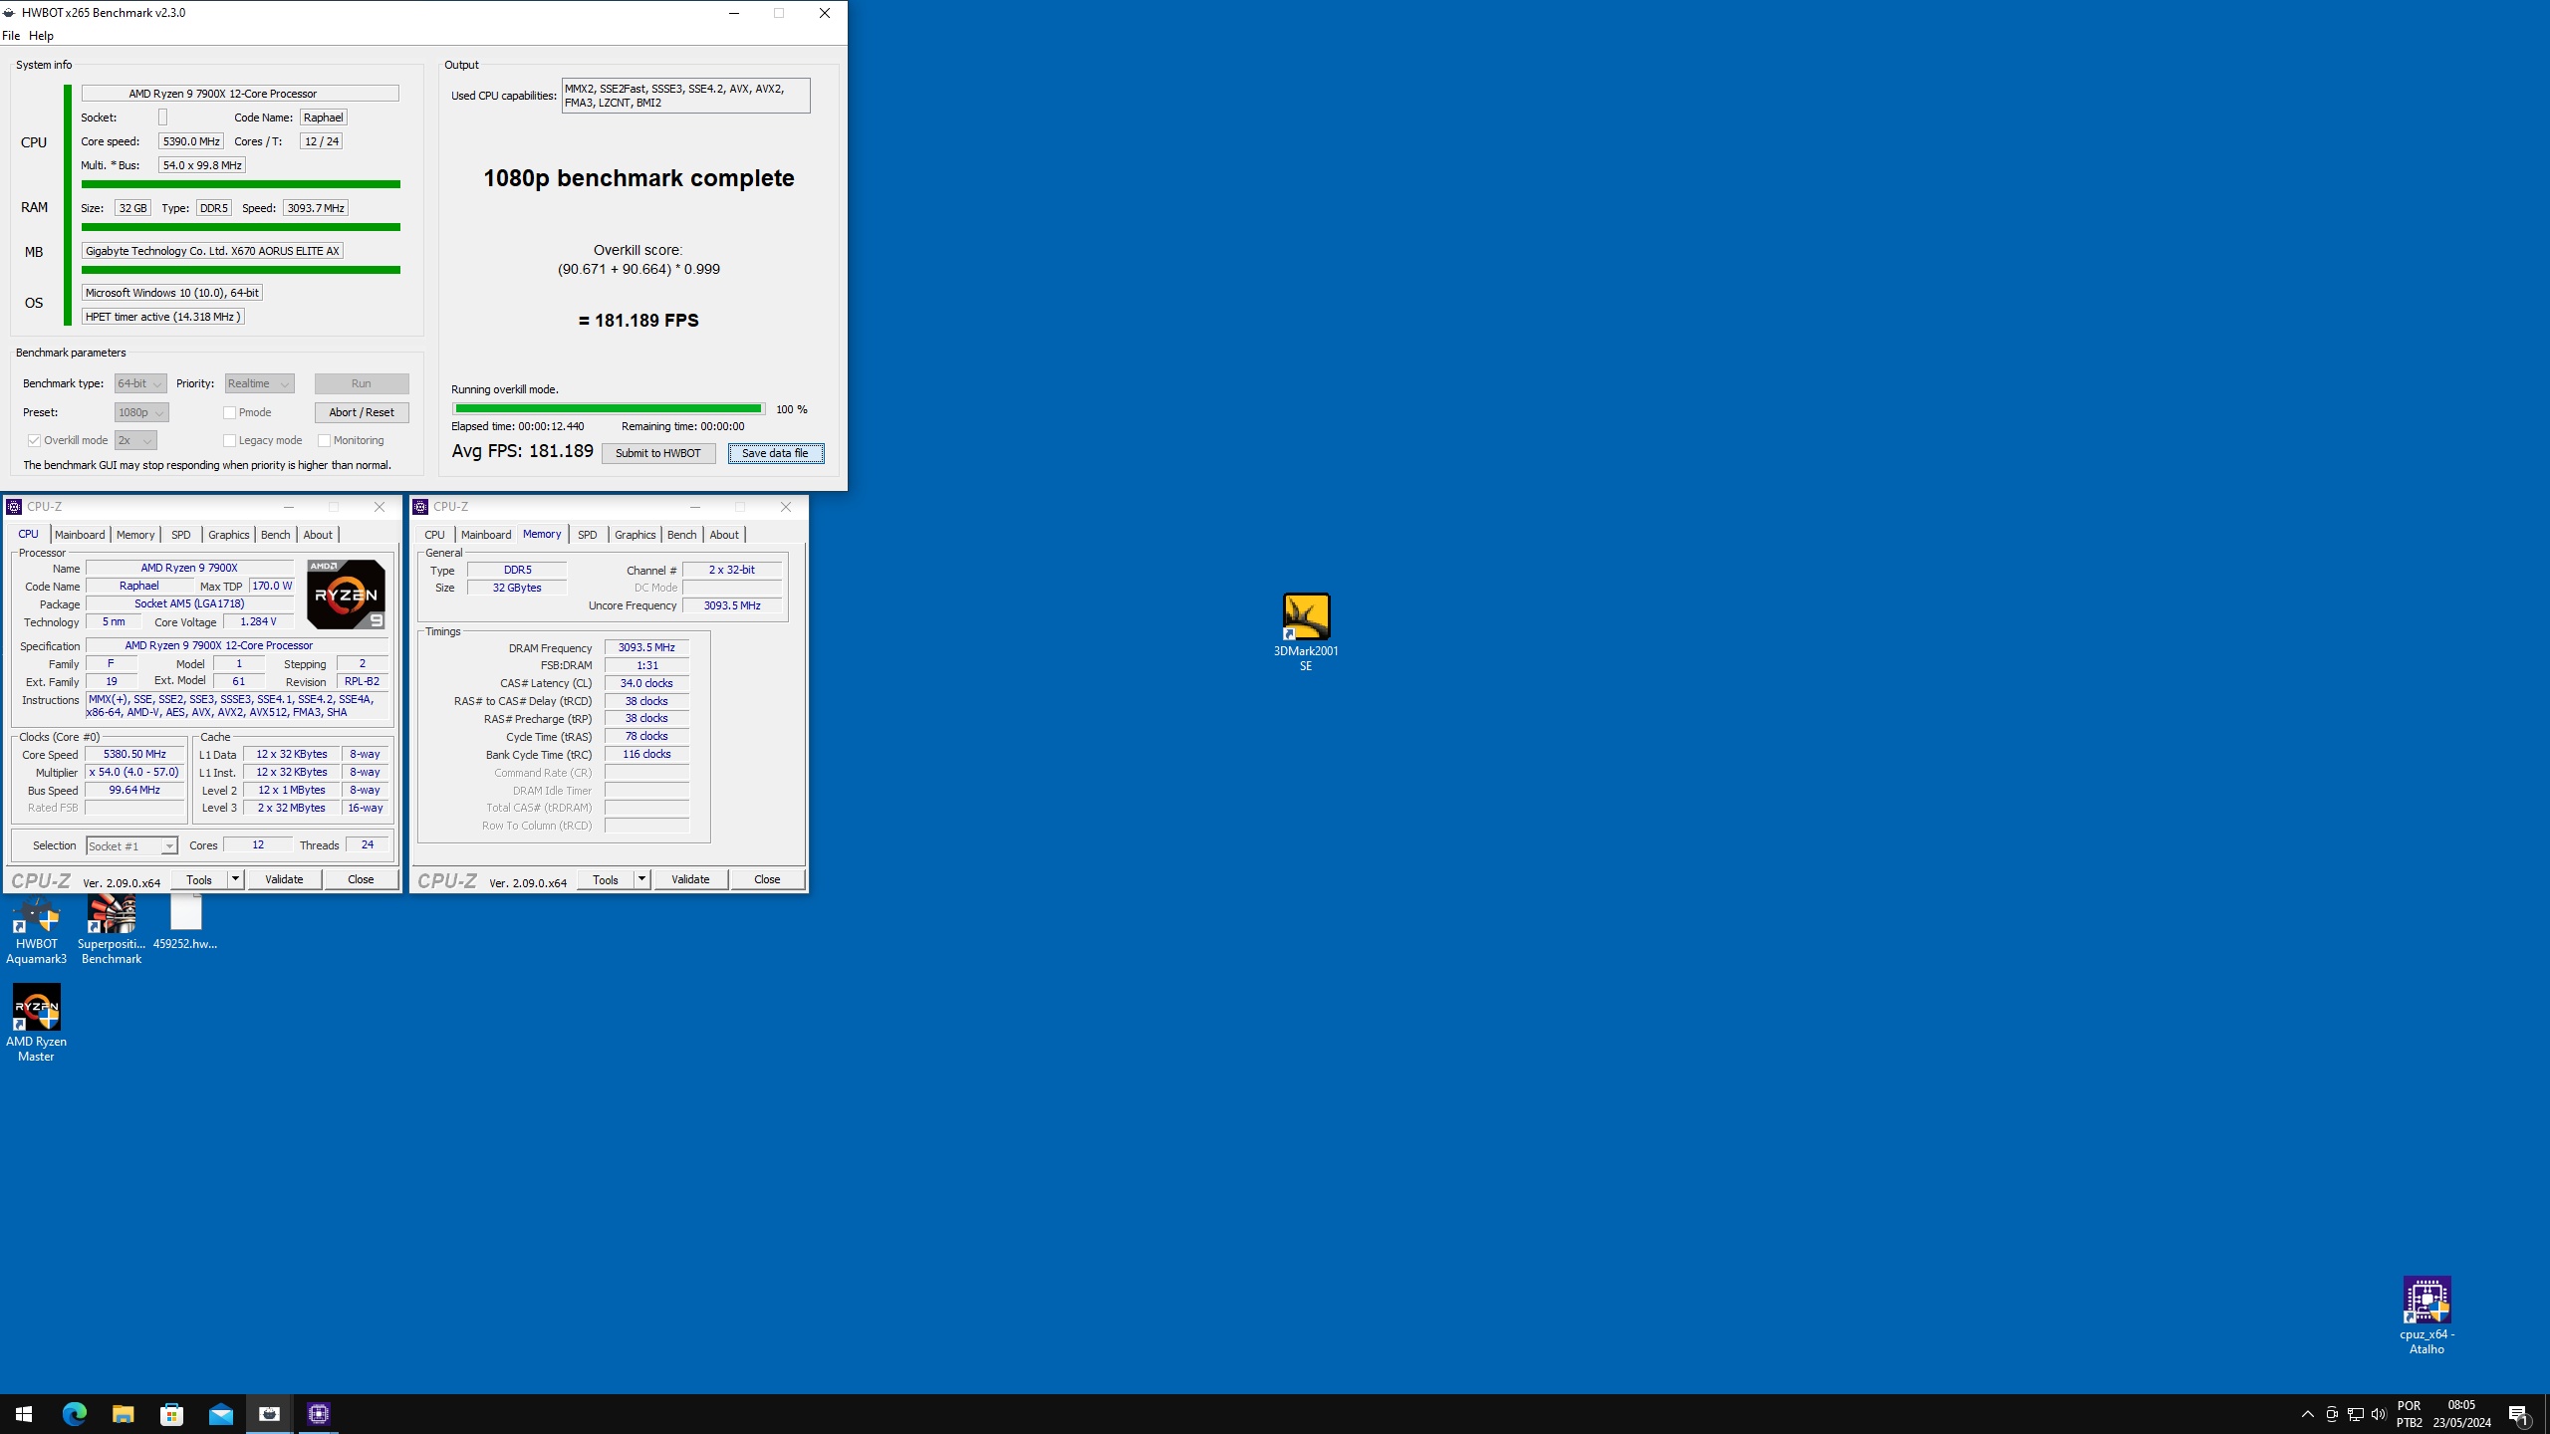Select the 459252.hw... file on the desktop
Screen dimensions: 2550x1434
[x=185, y=921]
